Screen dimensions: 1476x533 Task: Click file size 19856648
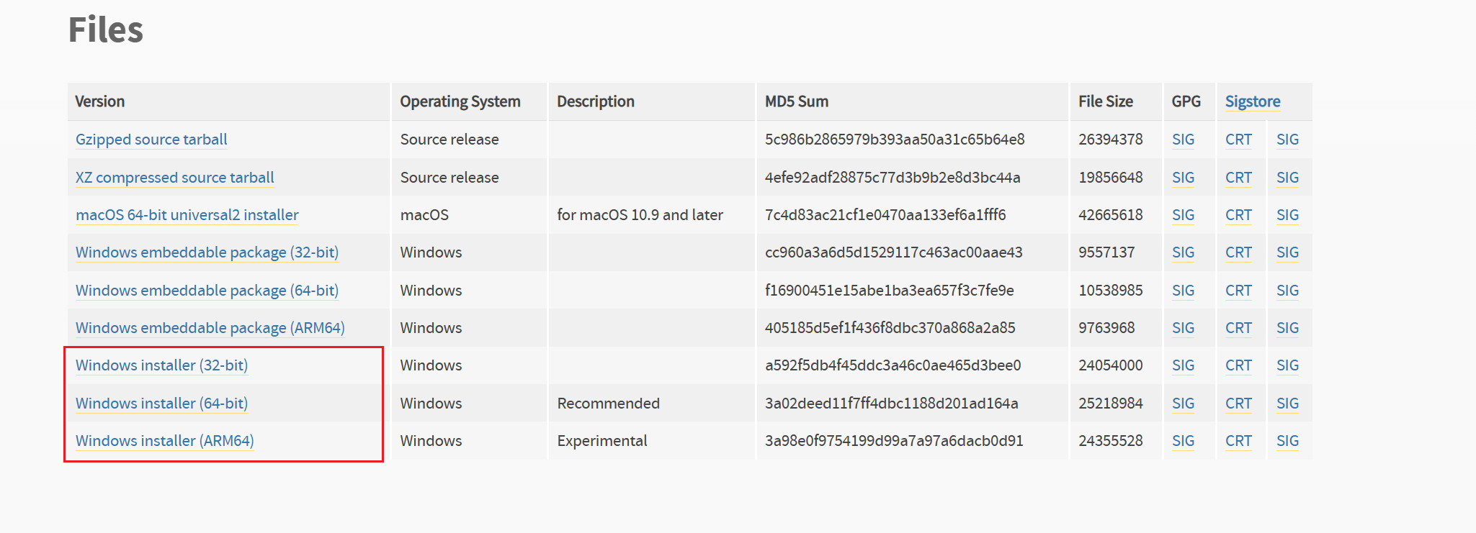[1111, 178]
